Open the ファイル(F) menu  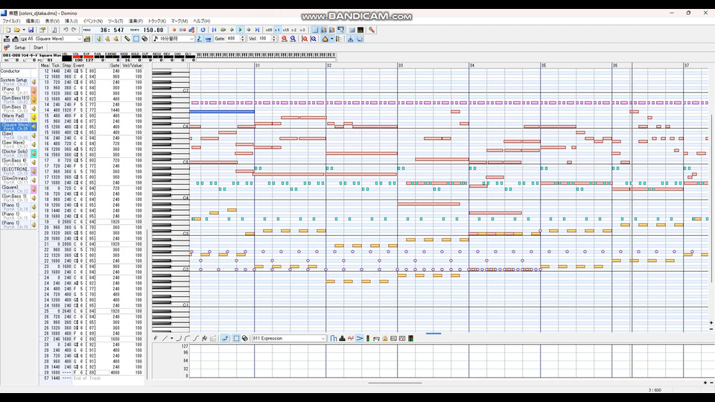coord(11,21)
